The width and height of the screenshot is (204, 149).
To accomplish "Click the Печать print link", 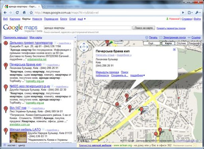I will (153, 37).
